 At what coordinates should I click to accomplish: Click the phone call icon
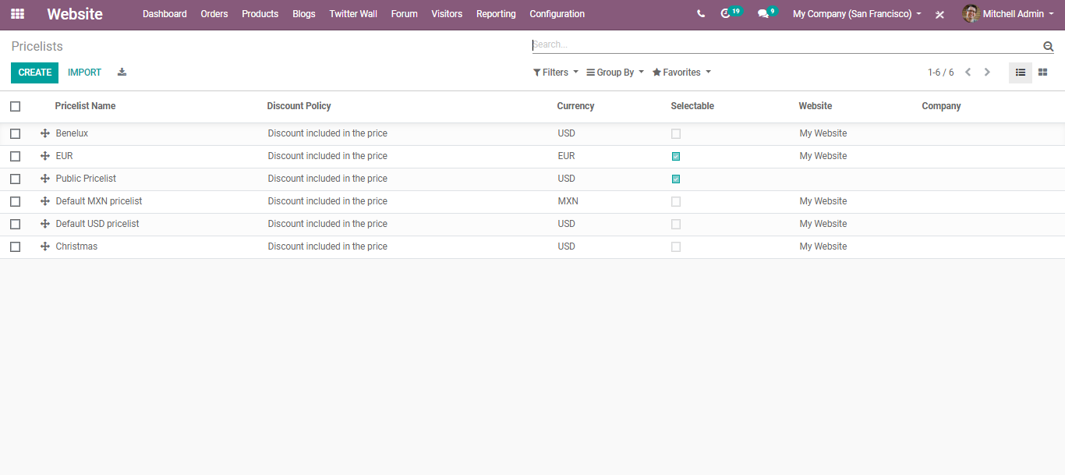[701, 14]
